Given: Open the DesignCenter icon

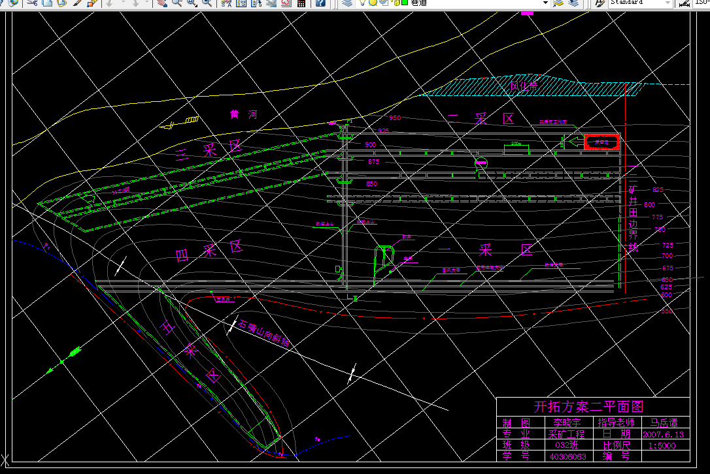Looking at the screenshot, I should coord(241,3).
